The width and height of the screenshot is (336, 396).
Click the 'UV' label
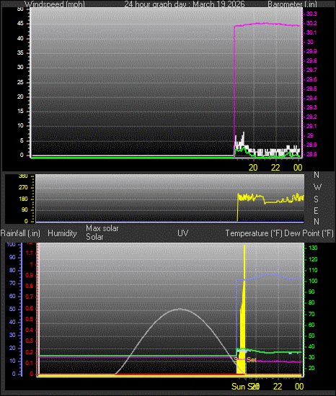pyautogui.click(x=183, y=233)
